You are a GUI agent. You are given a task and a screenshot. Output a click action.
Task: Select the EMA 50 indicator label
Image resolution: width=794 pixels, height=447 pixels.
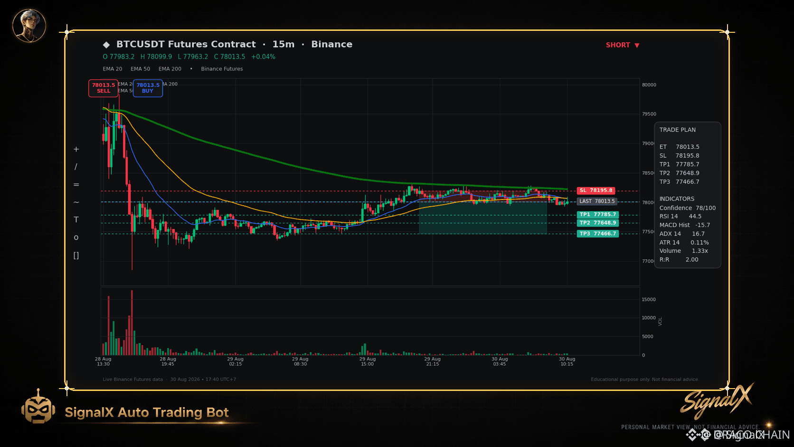[x=141, y=69]
